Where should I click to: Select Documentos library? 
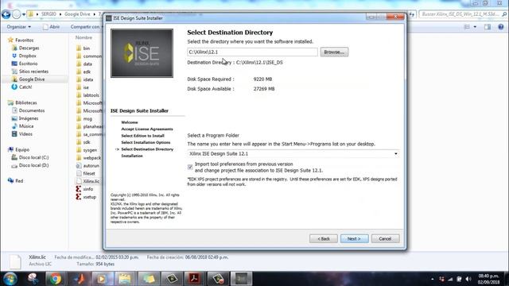(x=32, y=110)
